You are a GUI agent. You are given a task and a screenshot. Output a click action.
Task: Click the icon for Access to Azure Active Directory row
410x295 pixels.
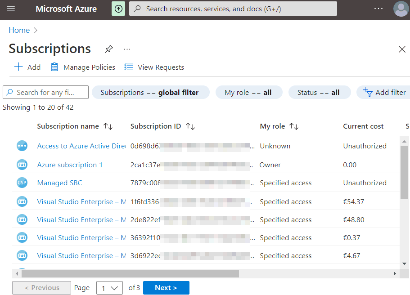pyautogui.click(x=22, y=146)
